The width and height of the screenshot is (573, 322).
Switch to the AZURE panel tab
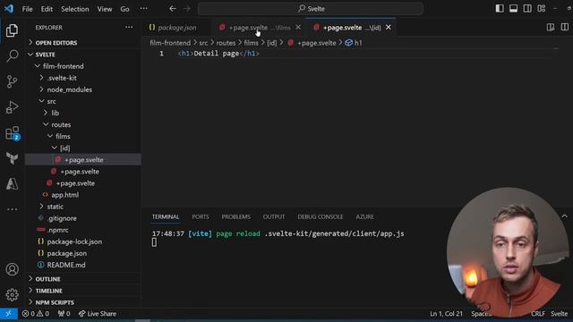point(364,216)
